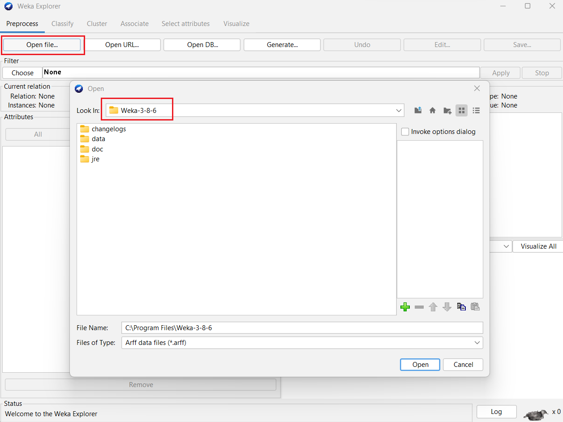Switch to the Cluster tab

[x=97, y=24]
